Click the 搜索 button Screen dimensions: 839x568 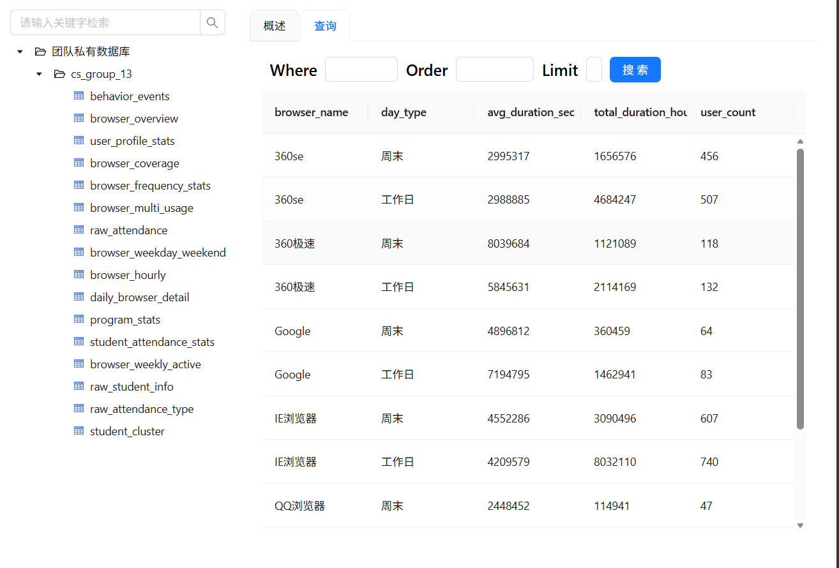click(635, 70)
